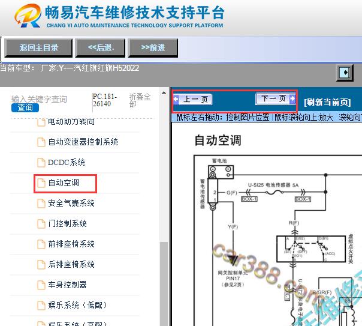Click the 查询 search button
Screen dimensions: 362x326
click(x=25, y=107)
